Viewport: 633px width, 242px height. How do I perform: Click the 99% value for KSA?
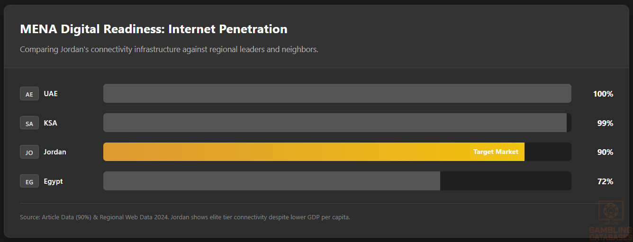[x=605, y=123]
